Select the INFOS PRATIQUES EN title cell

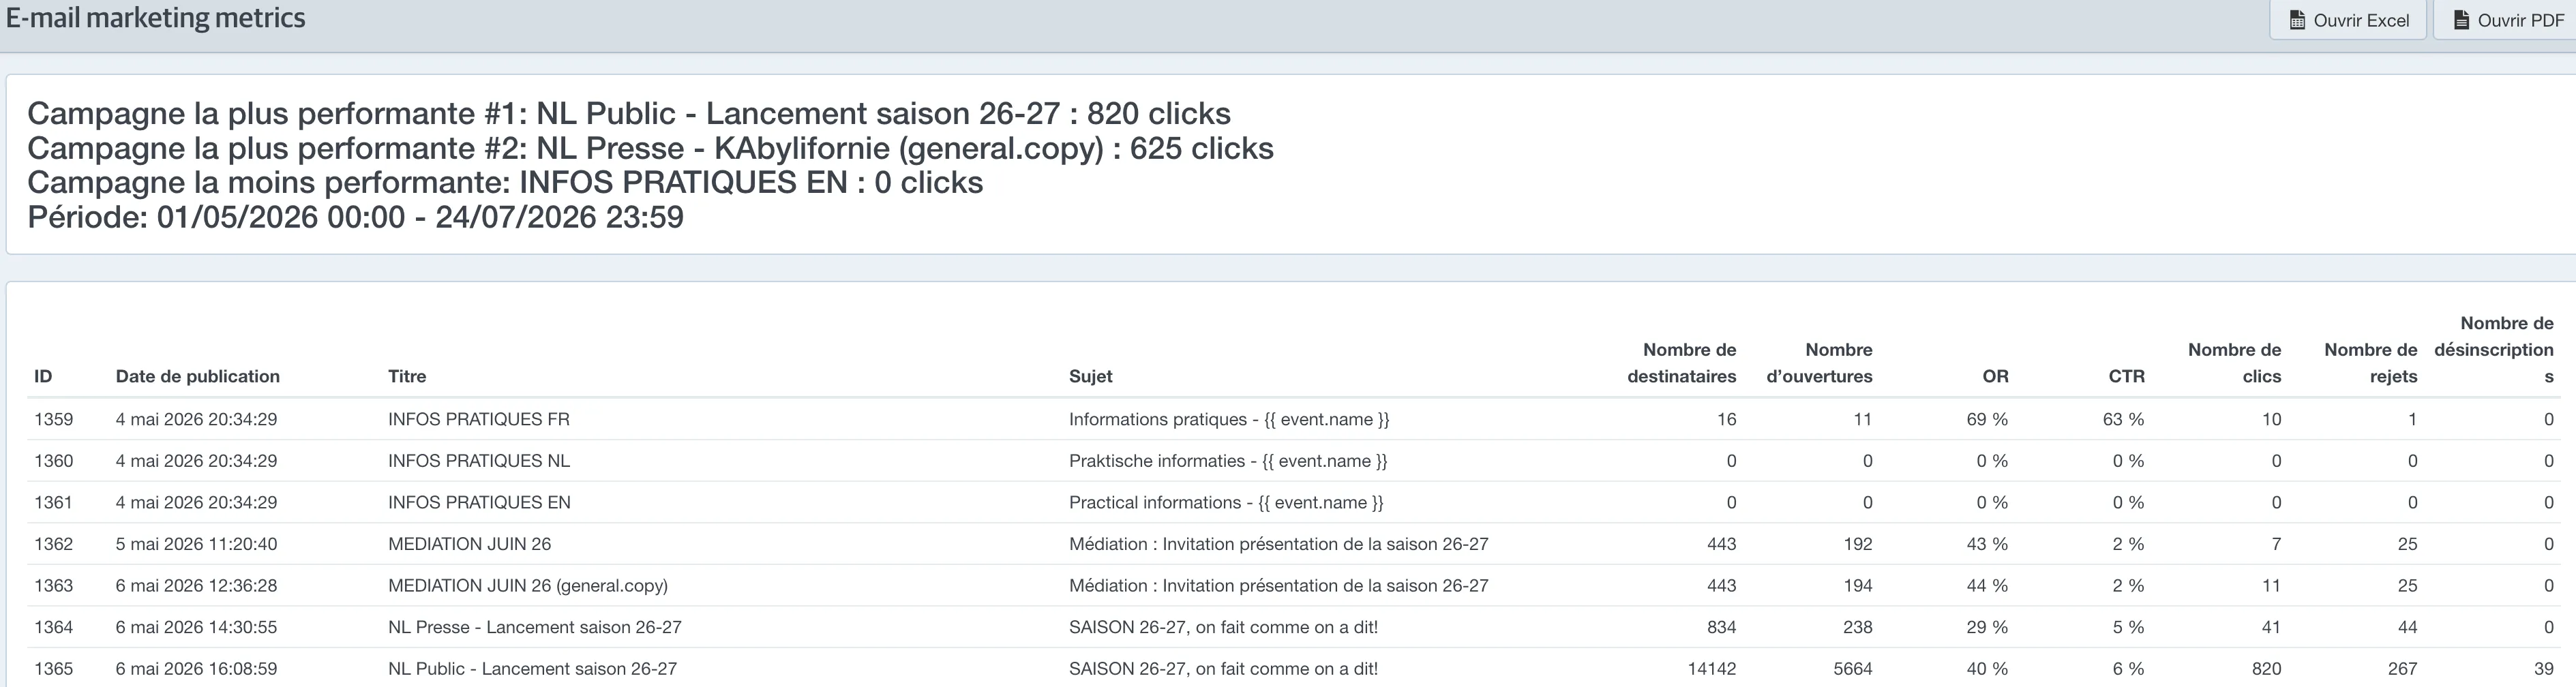479,502
